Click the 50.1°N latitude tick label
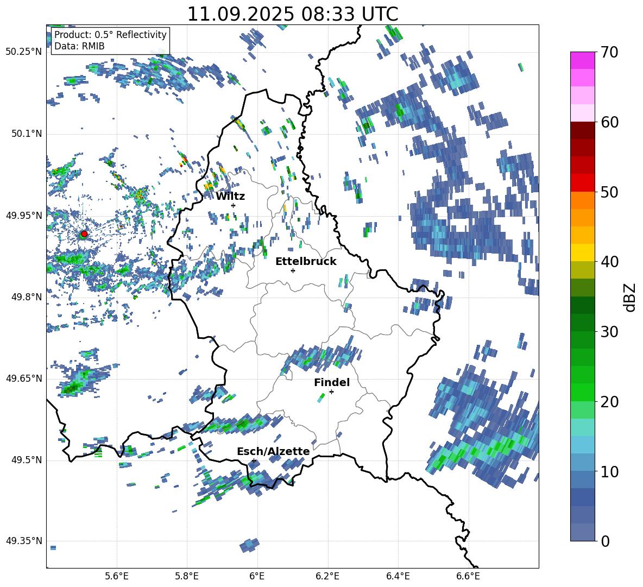The height and width of the screenshot is (587, 643). (x=26, y=134)
